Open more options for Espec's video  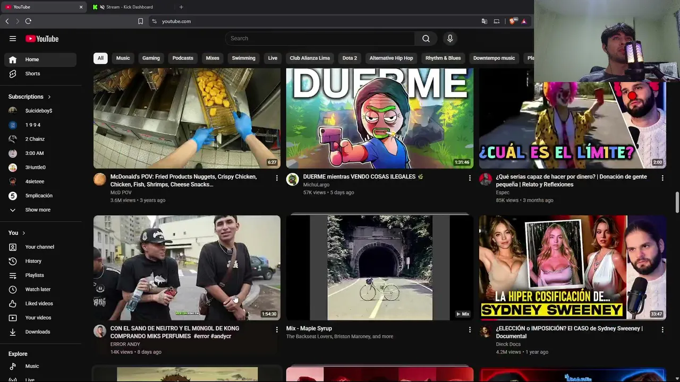tap(662, 178)
